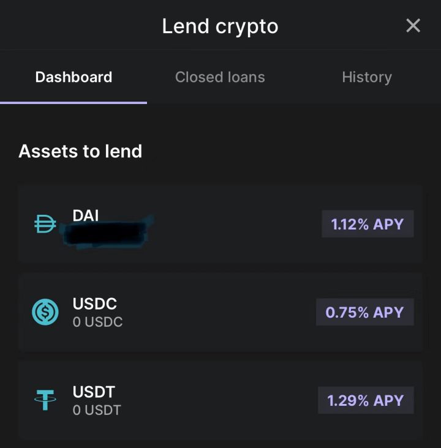This screenshot has width=441, height=448.
Task: Click the Lend crypto title
Action: [x=220, y=26]
